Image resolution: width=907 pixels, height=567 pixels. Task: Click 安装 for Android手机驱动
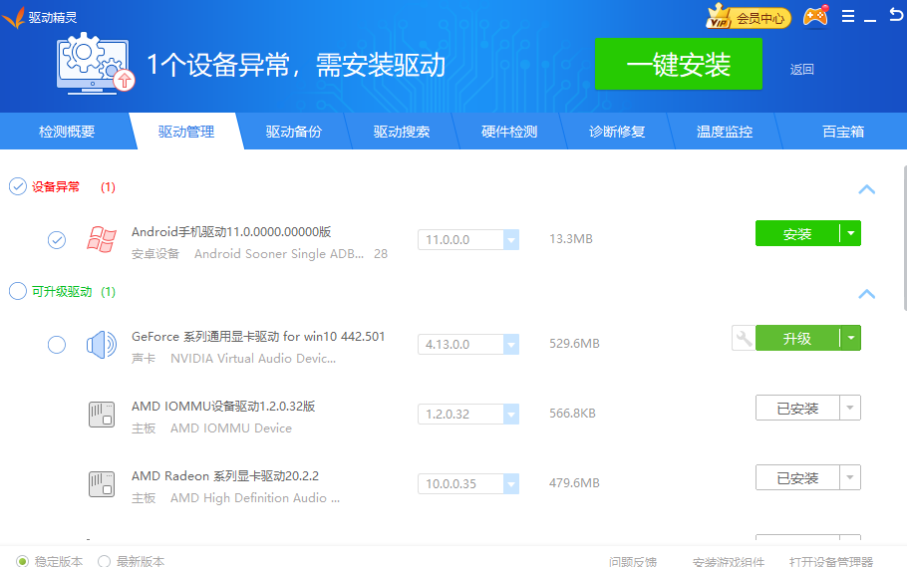pos(797,234)
